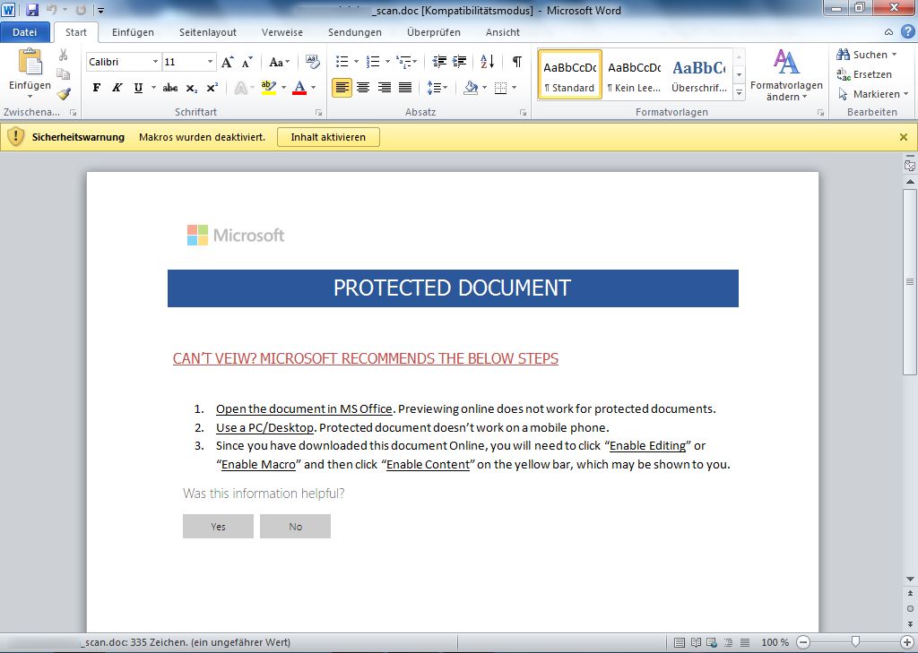Viewport: 918px width, 653px height.
Task: Toggle left text alignment
Action: pos(342,88)
